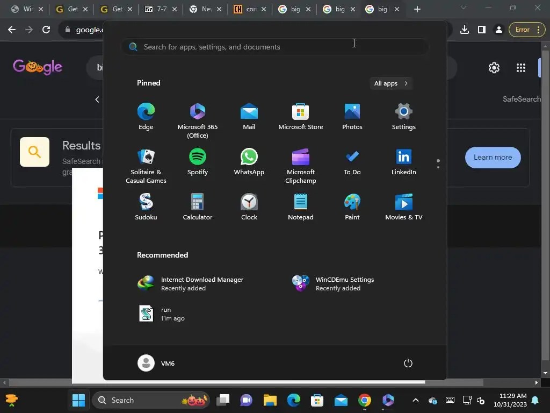Open the Google apps grid
This screenshot has width=550, height=413.
tap(521, 68)
